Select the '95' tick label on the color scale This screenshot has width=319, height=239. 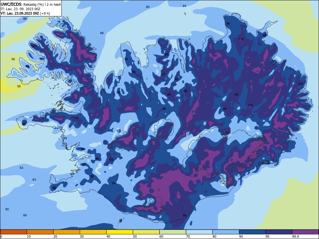click(x=268, y=236)
